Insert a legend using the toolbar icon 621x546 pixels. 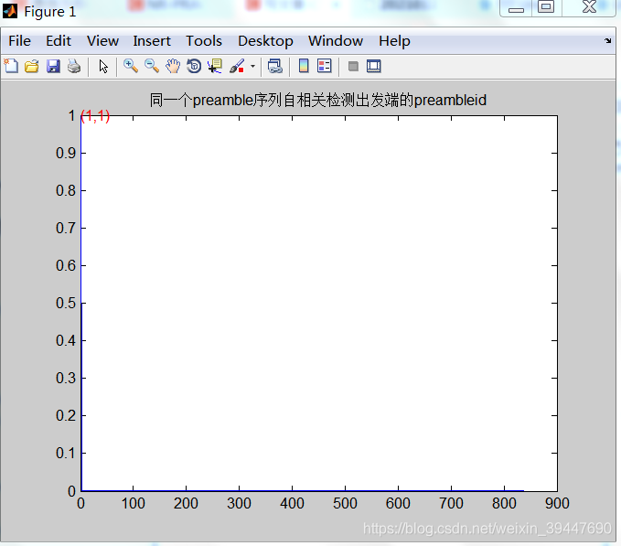point(325,66)
